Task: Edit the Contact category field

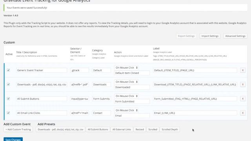Action: pyautogui.click(x=101, y=113)
